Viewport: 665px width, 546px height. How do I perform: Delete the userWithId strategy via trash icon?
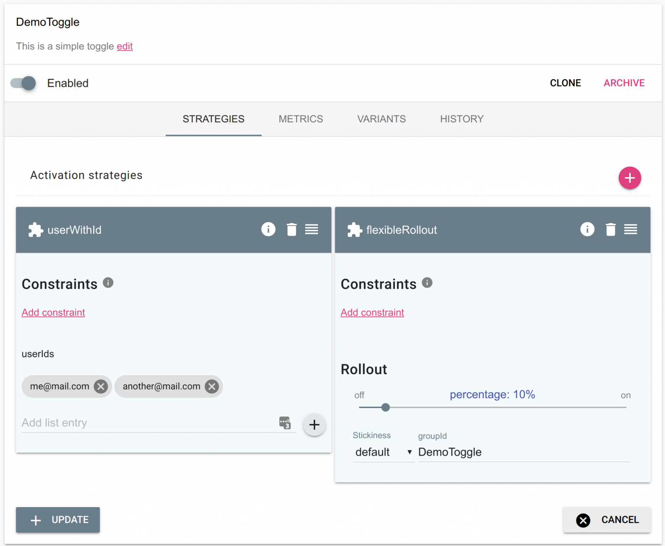click(x=291, y=230)
